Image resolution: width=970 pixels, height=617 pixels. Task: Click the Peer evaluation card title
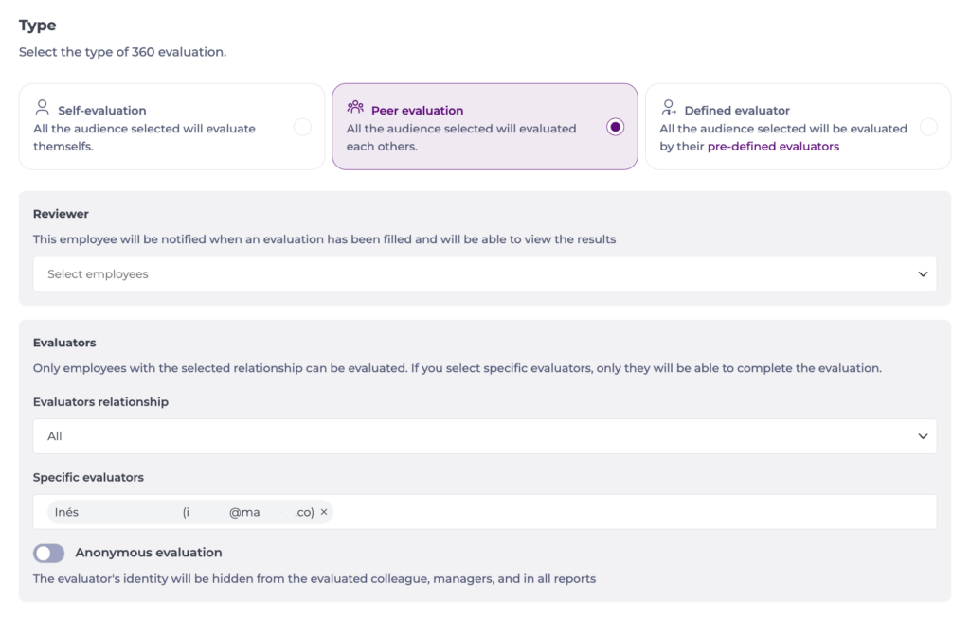417,111
